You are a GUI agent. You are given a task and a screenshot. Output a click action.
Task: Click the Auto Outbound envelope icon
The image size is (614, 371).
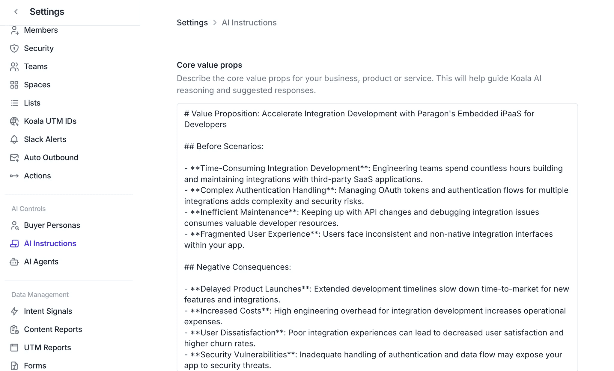coord(14,158)
